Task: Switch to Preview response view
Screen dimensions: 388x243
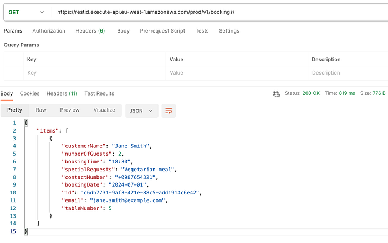Action: coord(70,110)
